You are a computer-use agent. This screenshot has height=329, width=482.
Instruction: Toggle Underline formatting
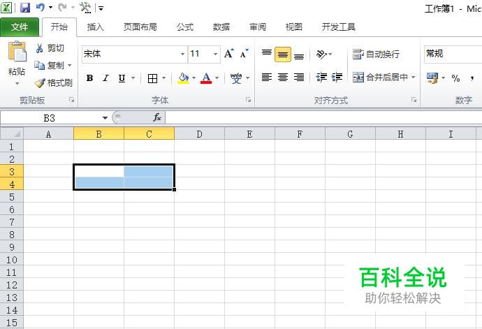[122, 78]
